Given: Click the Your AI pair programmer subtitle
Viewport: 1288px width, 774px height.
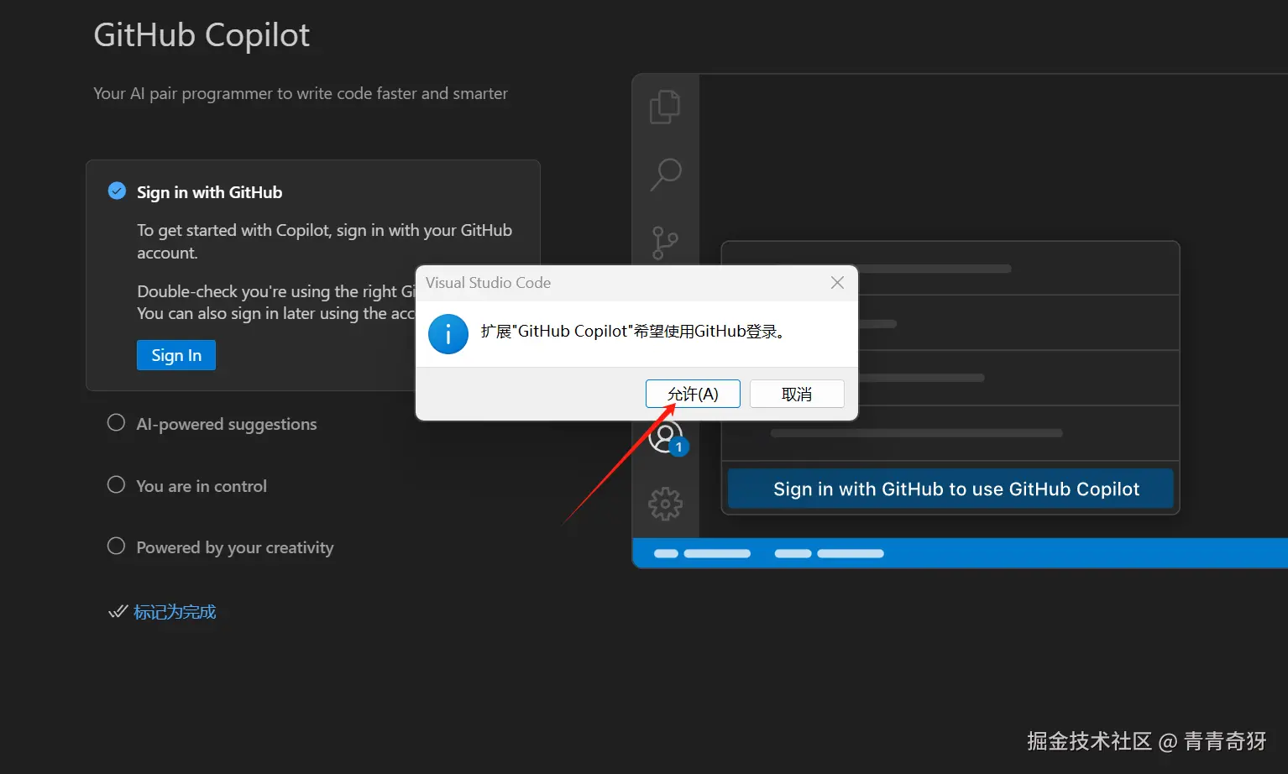Looking at the screenshot, I should 301,93.
